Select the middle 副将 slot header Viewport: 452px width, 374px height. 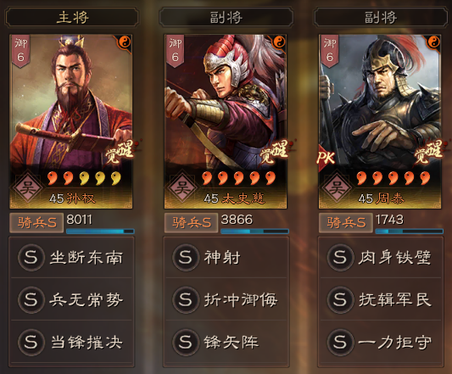(226, 17)
